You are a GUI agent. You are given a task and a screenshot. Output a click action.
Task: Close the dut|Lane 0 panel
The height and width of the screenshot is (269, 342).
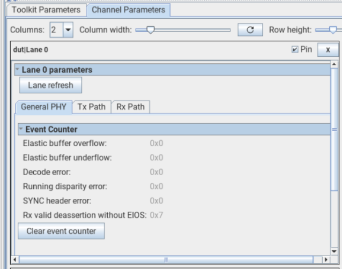tap(328, 50)
